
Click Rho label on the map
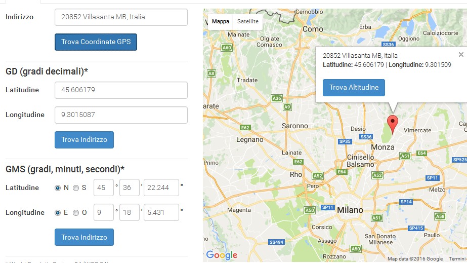tap(296, 174)
